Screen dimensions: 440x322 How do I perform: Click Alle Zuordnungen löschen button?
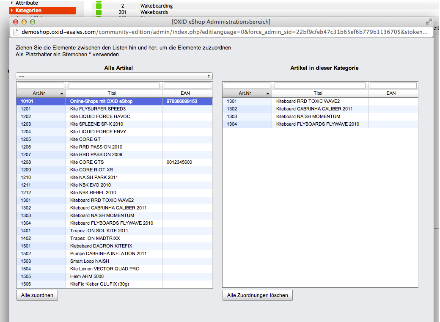tap(257, 295)
